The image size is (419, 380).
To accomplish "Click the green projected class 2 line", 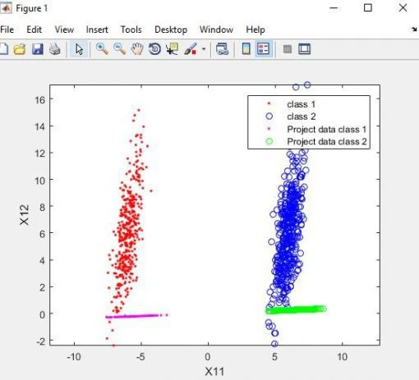I will 296,309.
